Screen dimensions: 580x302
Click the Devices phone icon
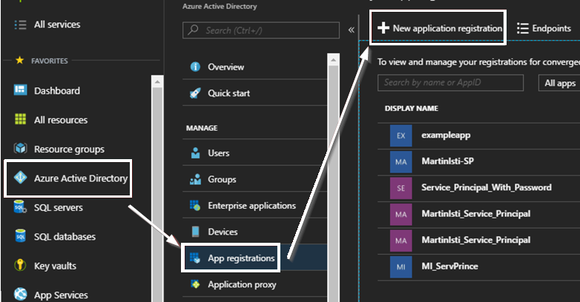[x=195, y=232]
